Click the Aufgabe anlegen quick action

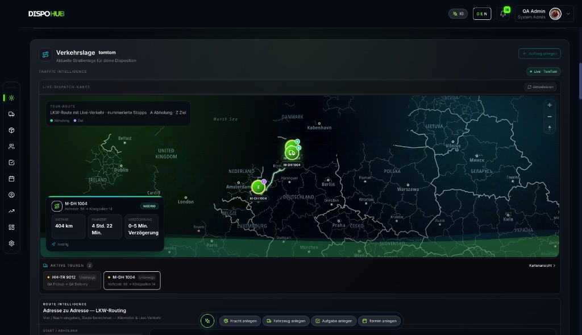tap(334, 321)
